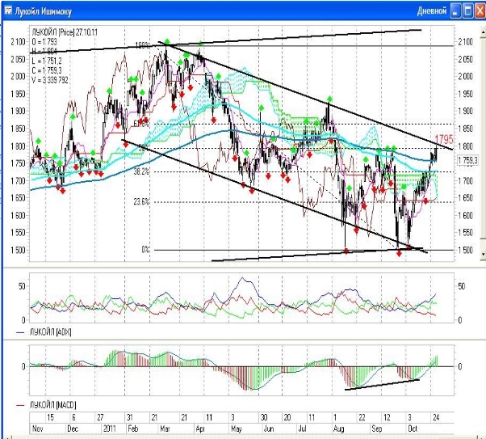
Task: Click the chart window icon in title bar
Action: [x=8, y=11]
